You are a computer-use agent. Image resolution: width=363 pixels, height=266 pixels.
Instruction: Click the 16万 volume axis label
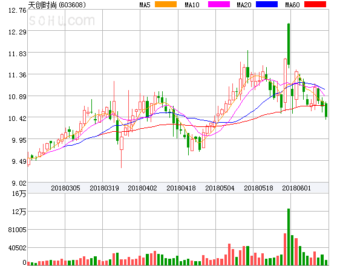(x=19, y=193)
